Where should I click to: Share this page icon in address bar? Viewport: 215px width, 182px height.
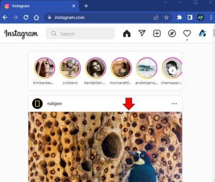click(156, 18)
